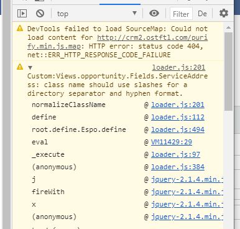Open loader.js:494 link for Espo.define
Image resolution: width=240 pixels, height=229 pixels.
pyautogui.click(x=178, y=129)
